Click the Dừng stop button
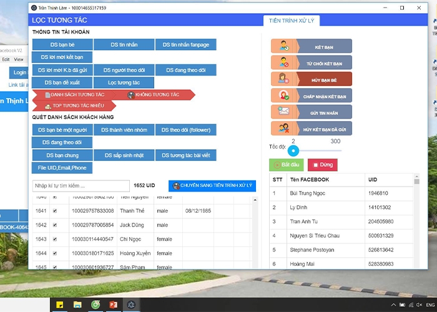437x312 pixels. [323, 165]
